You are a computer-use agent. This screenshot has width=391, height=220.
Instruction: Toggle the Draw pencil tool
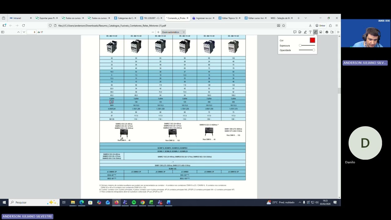pyautogui.click(x=315, y=32)
